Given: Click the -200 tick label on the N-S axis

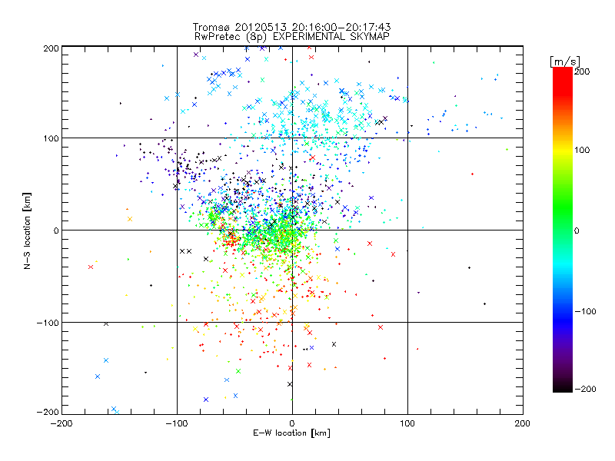Looking at the screenshot, I should [x=48, y=413].
